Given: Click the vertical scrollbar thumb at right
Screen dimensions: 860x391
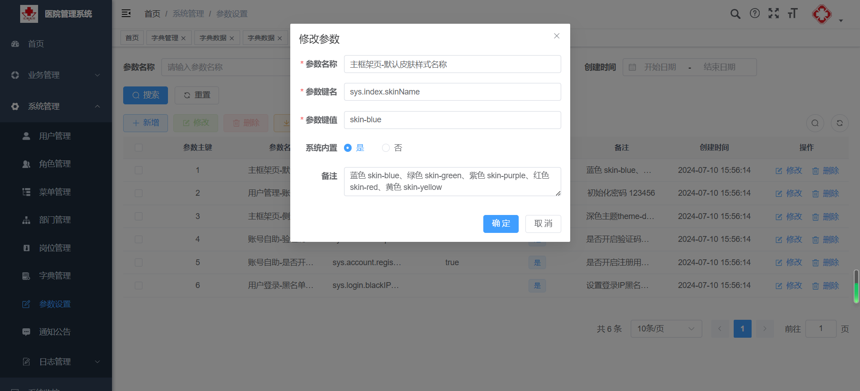Looking at the screenshot, I should coord(856,287).
